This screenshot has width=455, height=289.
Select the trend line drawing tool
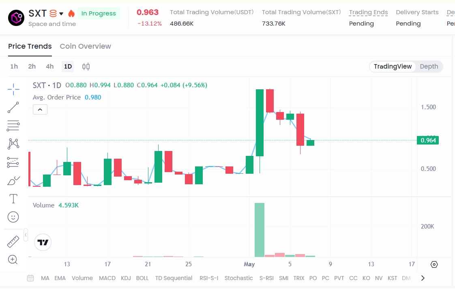pyautogui.click(x=13, y=108)
